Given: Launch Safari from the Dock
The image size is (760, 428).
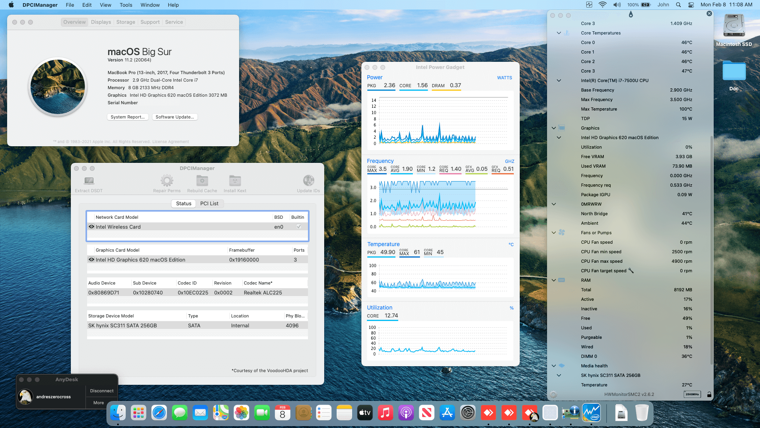Looking at the screenshot, I should (159, 413).
